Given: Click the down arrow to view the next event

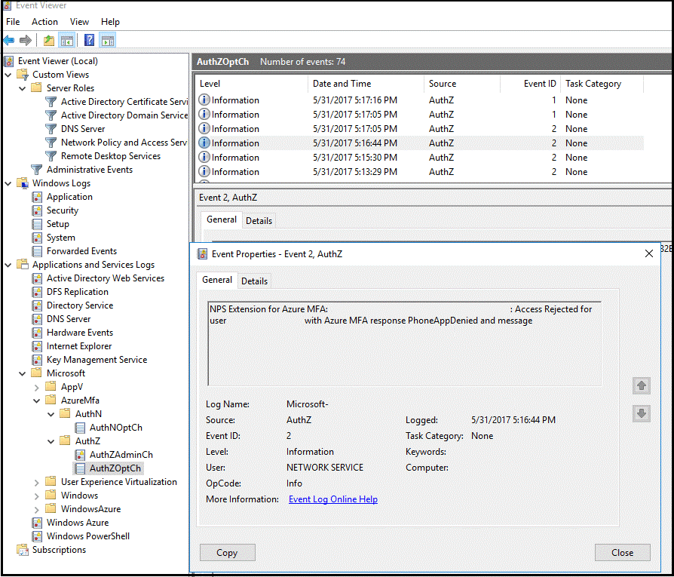Looking at the screenshot, I should [x=642, y=413].
